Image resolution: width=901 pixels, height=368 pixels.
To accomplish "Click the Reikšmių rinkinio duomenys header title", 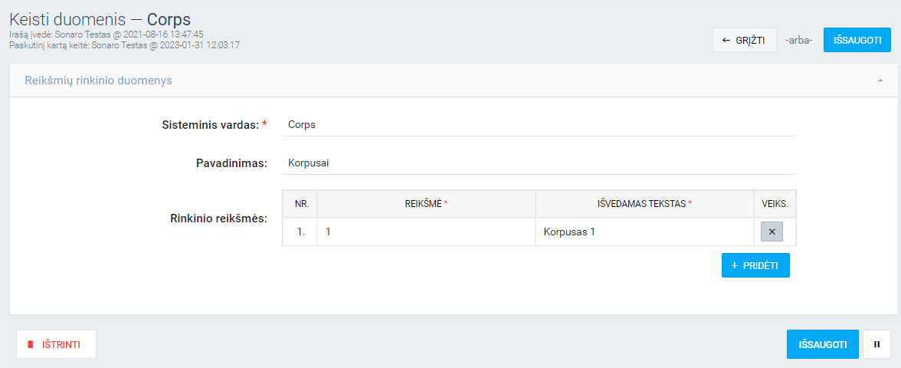I will point(98,80).
